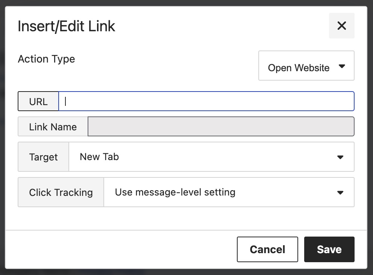This screenshot has height=275, width=373.
Task: Click the Use message-level setting text
Action: coord(175,192)
